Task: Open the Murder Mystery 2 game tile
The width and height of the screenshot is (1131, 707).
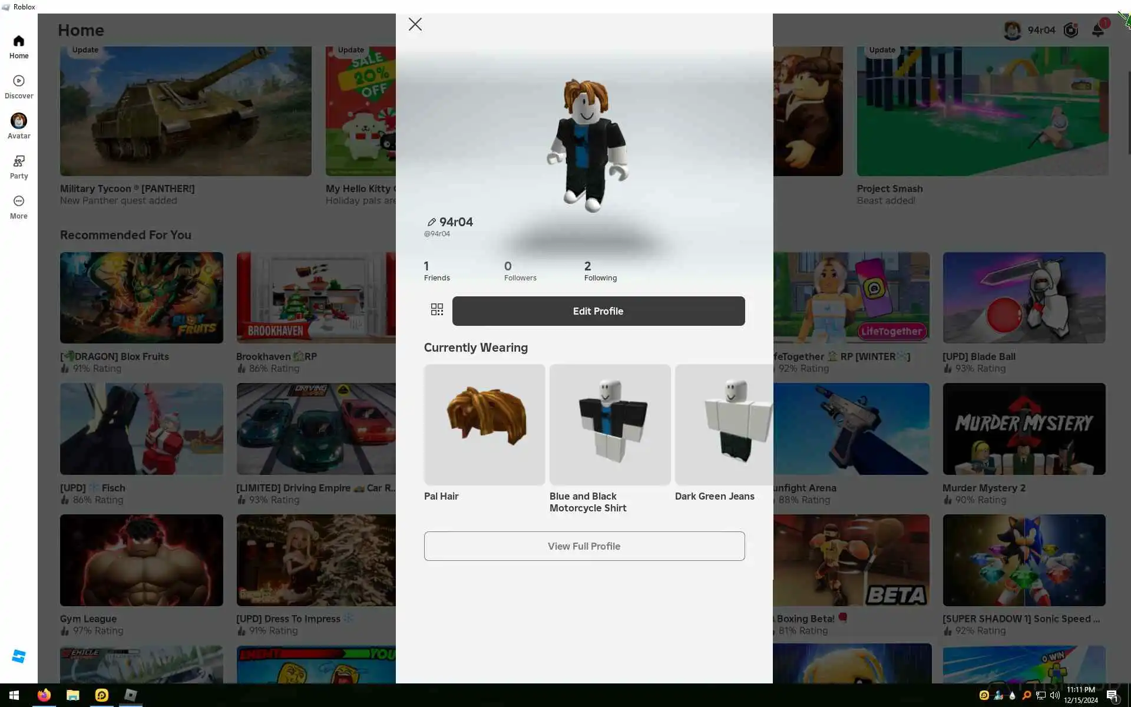Action: pyautogui.click(x=1023, y=429)
